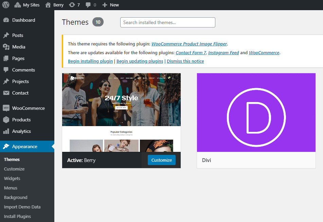Click the comments count 0
The height and width of the screenshot is (222, 323).
coord(95,5)
